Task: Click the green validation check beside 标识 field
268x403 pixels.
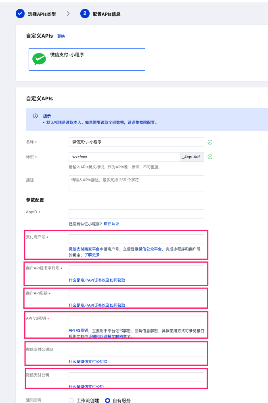Action: point(210,157)
